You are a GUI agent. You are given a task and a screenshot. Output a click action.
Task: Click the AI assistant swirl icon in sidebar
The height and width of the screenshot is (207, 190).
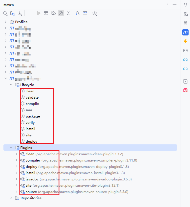(x=185, y=14)
